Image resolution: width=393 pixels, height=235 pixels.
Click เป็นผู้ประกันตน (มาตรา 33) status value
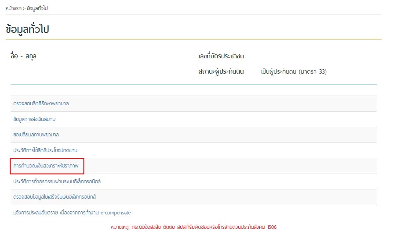tap(294, 72)
